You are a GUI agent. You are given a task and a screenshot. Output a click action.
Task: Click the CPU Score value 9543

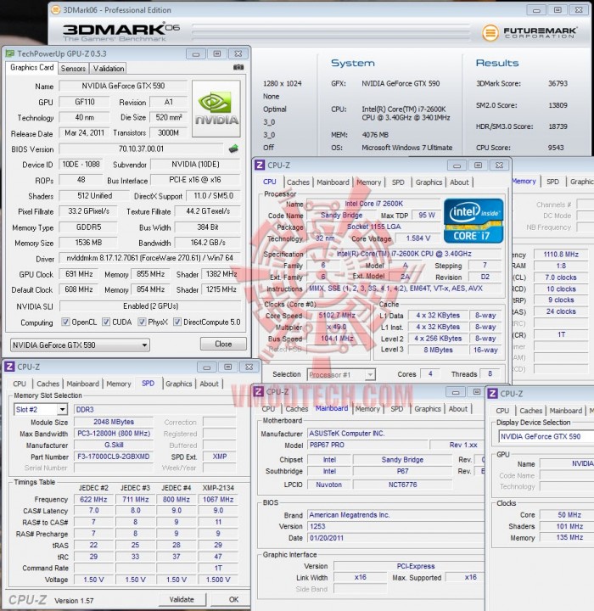pyautogui.click(x=556, y=148)
